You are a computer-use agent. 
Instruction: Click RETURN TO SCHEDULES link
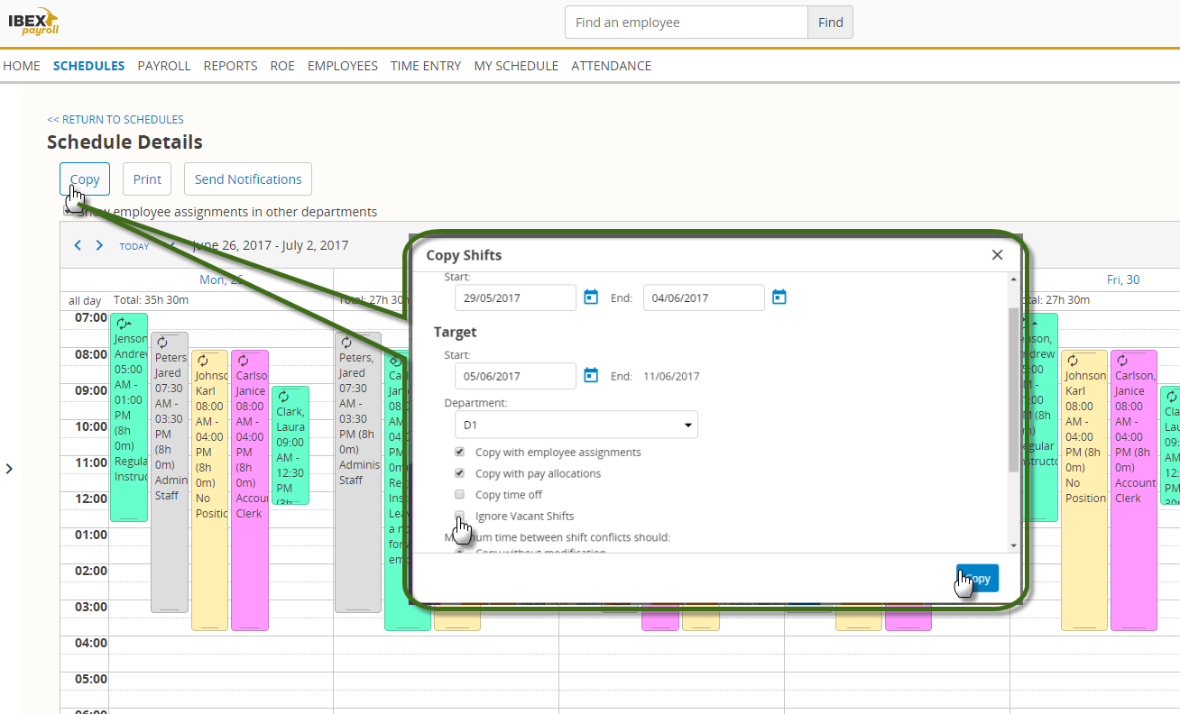[x=115, y=119]
